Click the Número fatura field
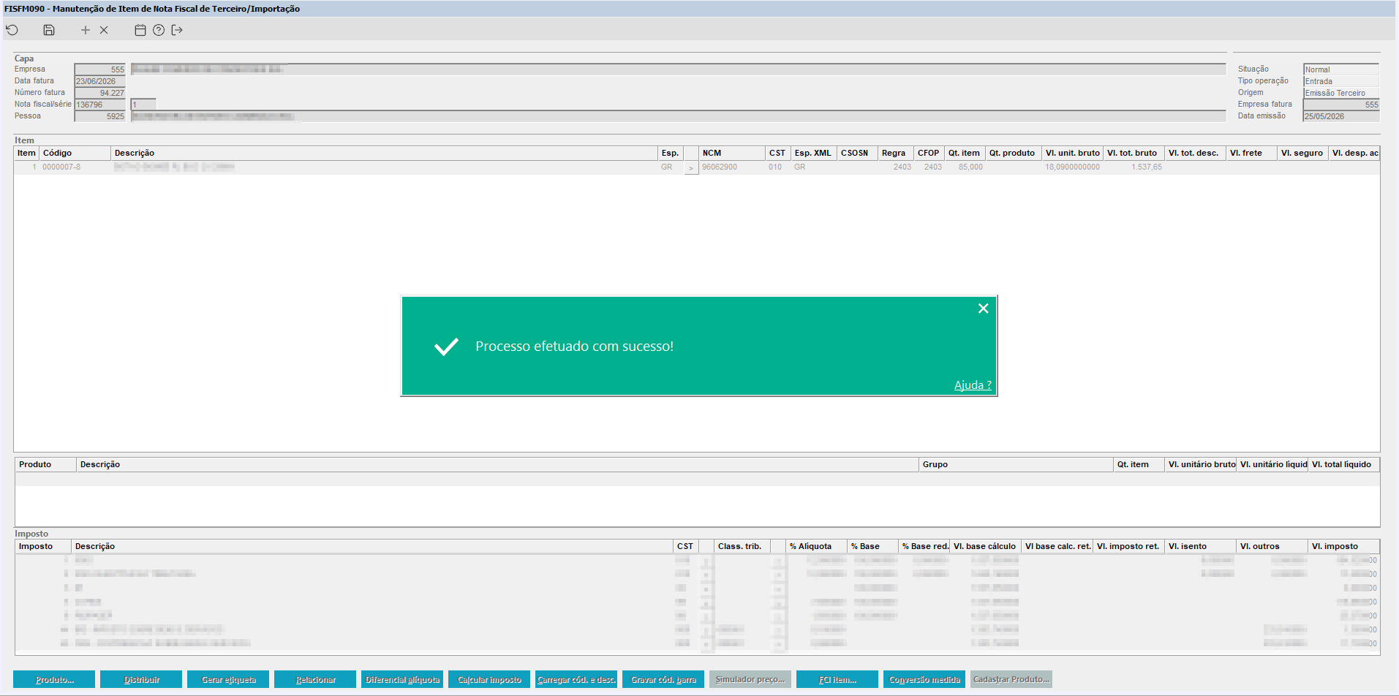Screen dimensions: 1399x696 coord(100,93)
